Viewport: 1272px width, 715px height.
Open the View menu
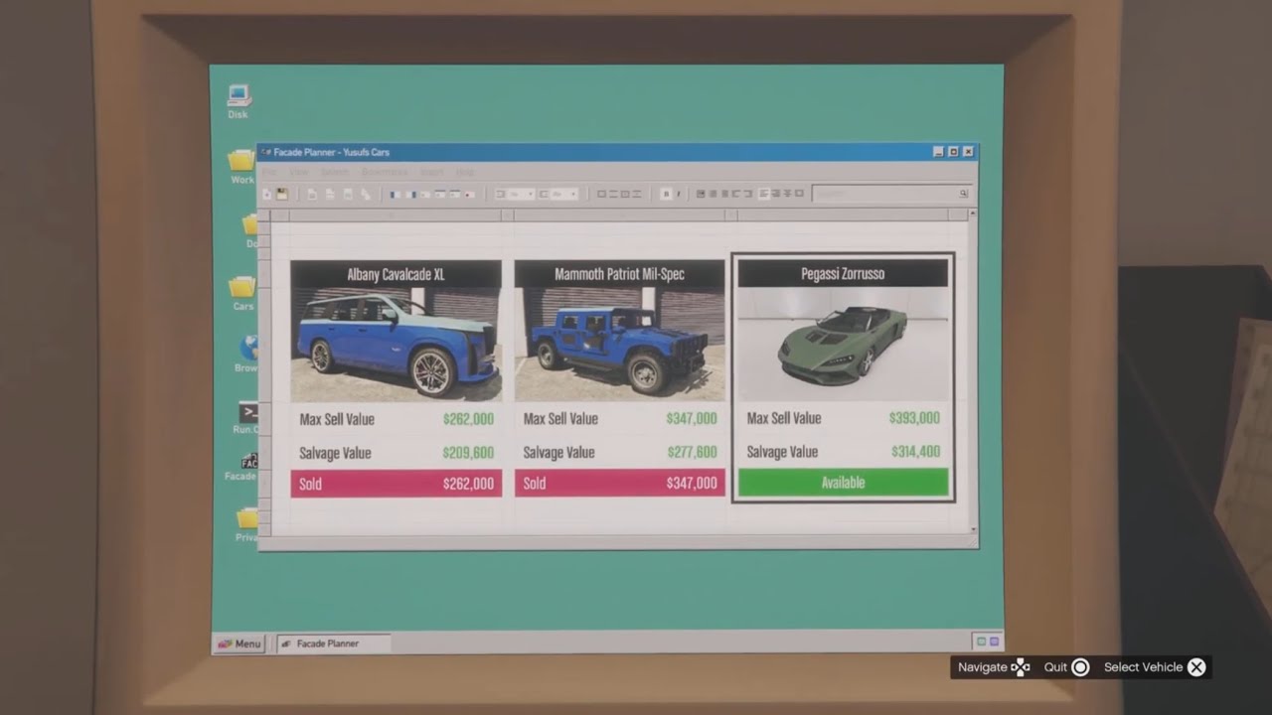point(299,172)
